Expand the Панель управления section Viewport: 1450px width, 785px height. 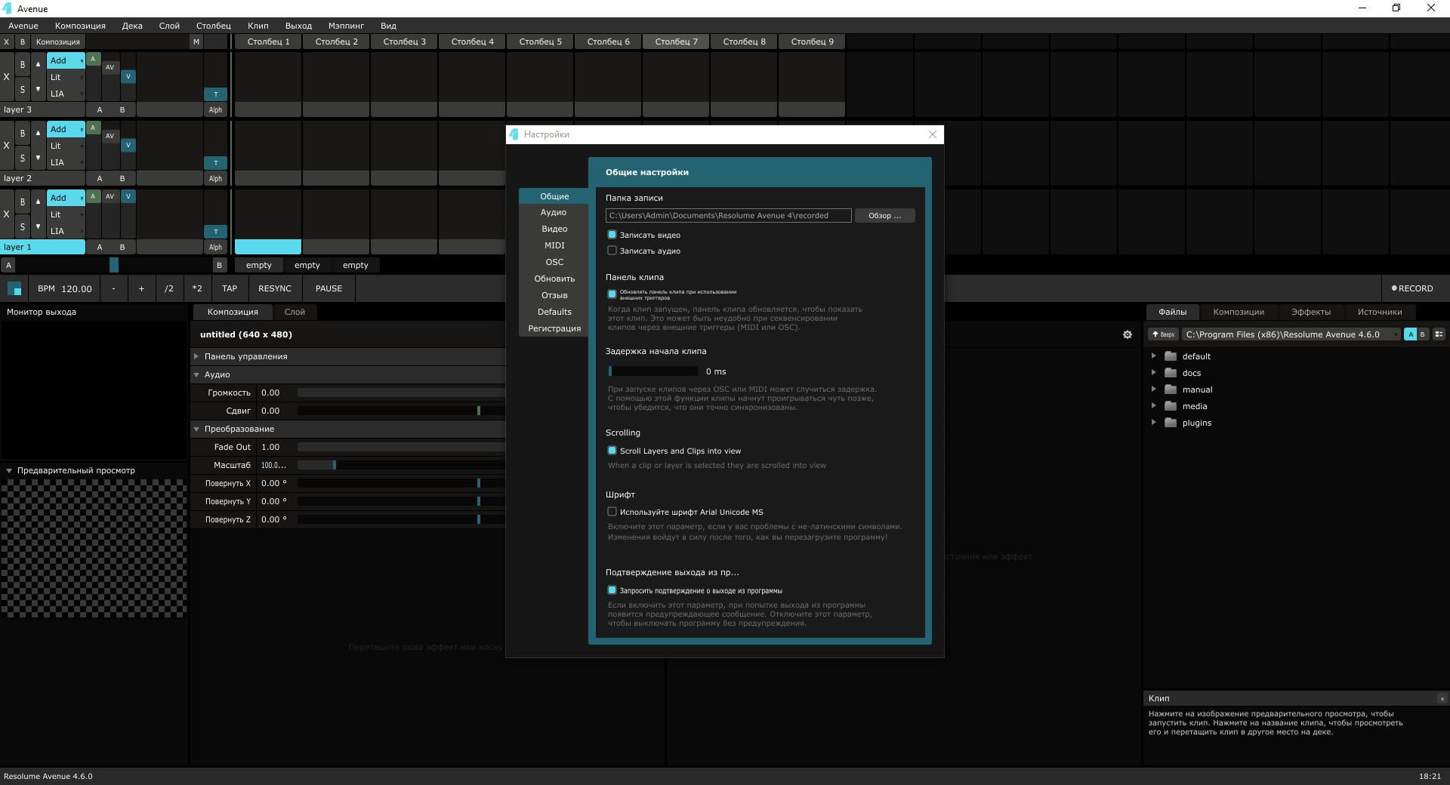coord(196,356)
